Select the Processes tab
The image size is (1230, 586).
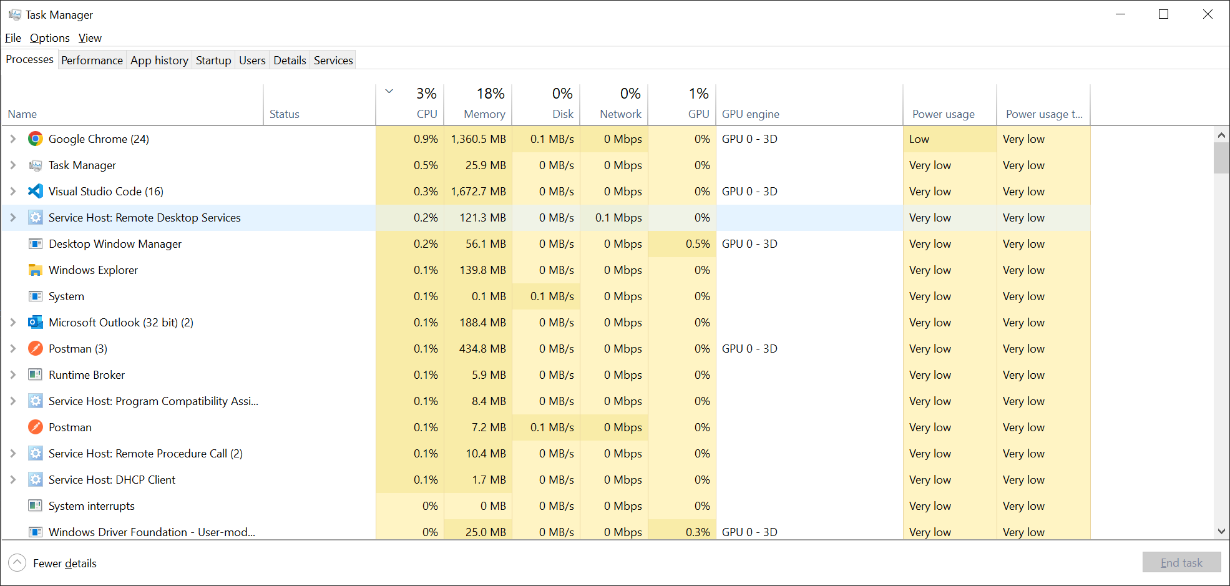tap(29, 59)
